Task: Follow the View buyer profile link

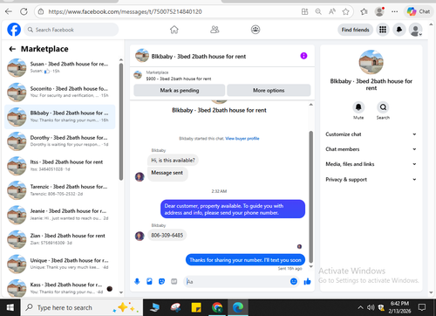Action: click(242, 139)
